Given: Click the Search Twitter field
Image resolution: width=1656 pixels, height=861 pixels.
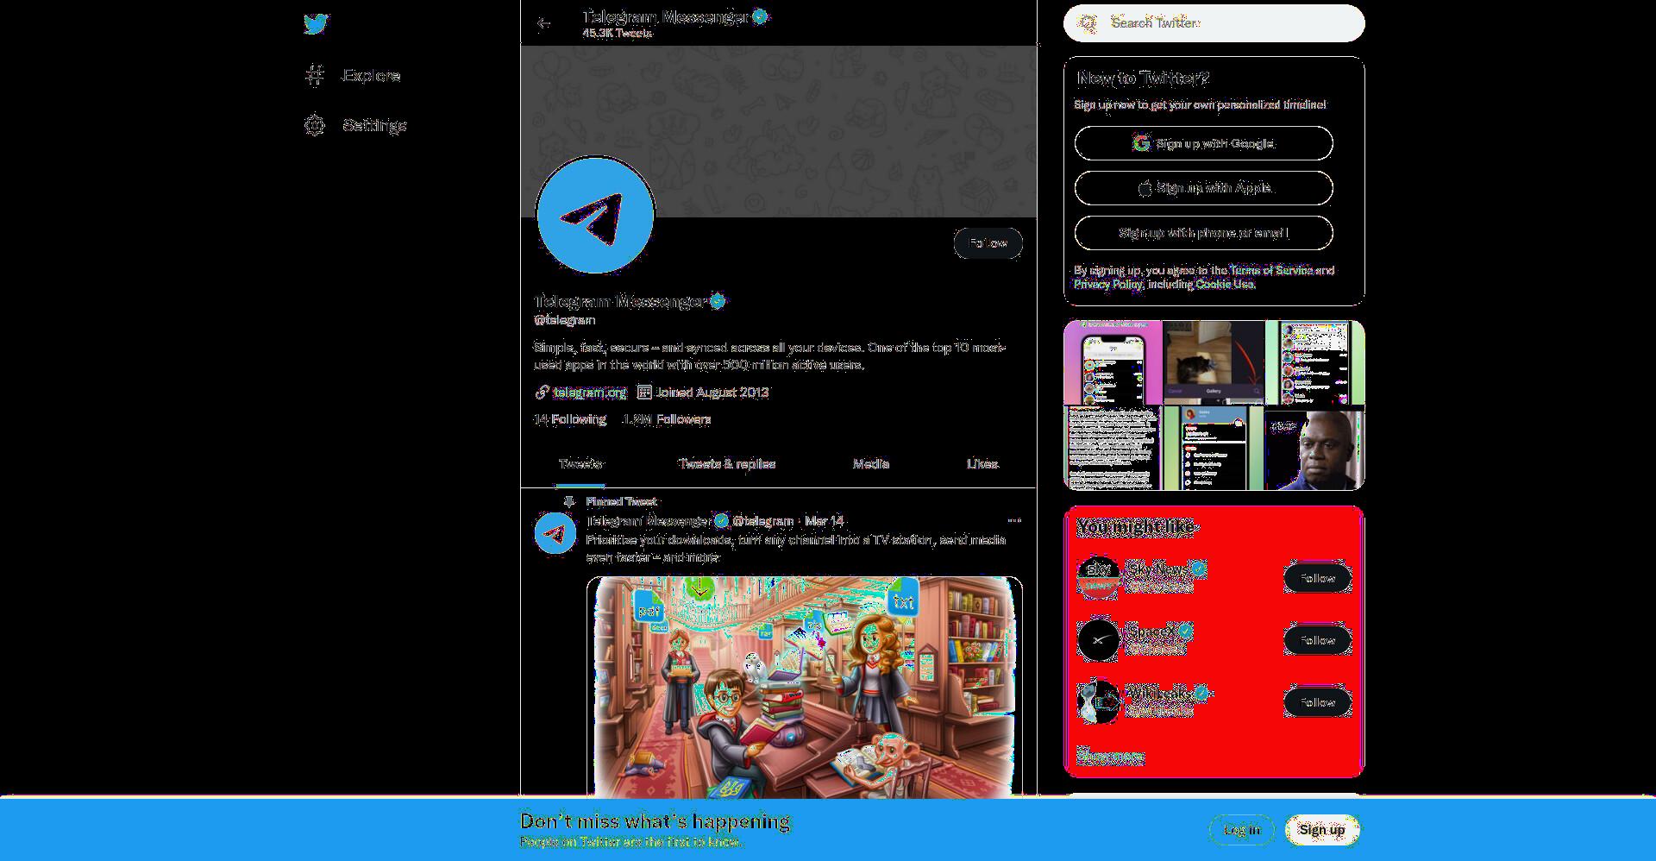Looking at the screenshot, I should click(1214, 23).
